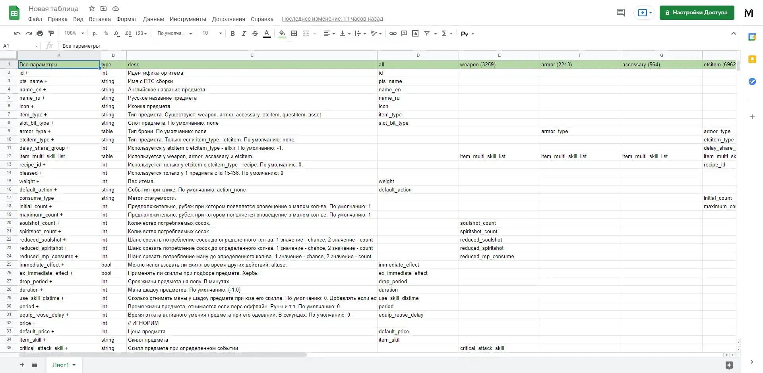The height and width of the screenshot is (373, 763).
Task: Open the zoom 100% dropdown
Action: (x=74, y=33)
